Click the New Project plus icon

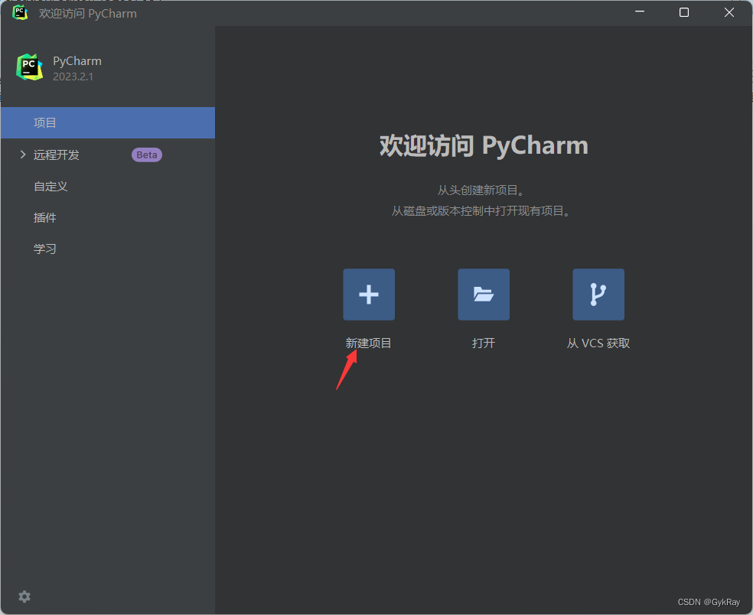(x=369, y=294)
